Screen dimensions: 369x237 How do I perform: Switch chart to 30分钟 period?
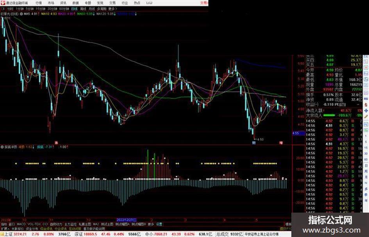(52, 9)
